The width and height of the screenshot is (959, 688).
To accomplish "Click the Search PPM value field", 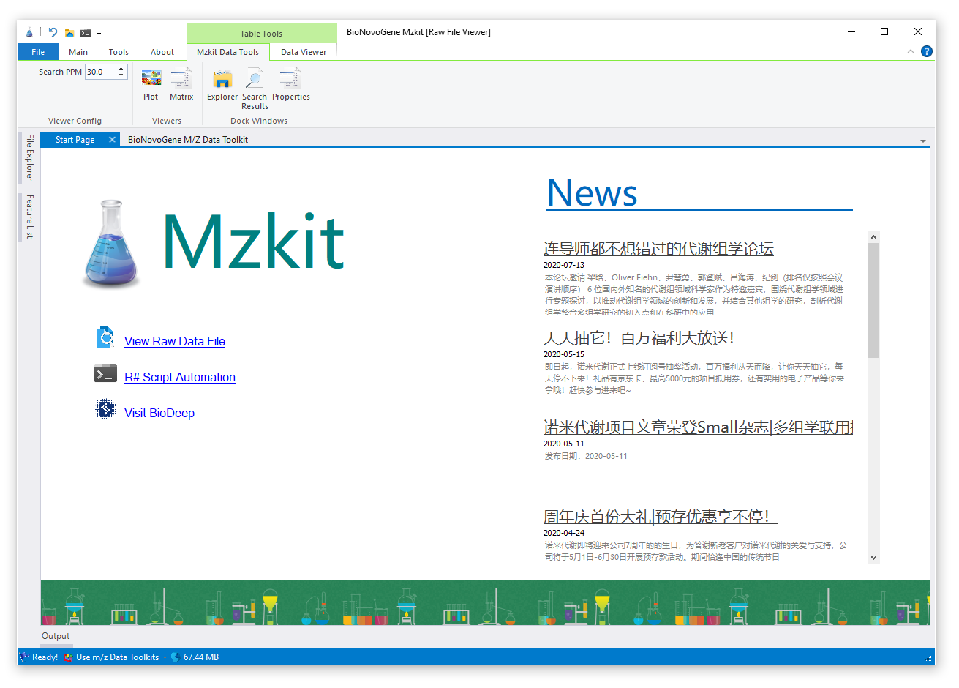I will [101, 72].
